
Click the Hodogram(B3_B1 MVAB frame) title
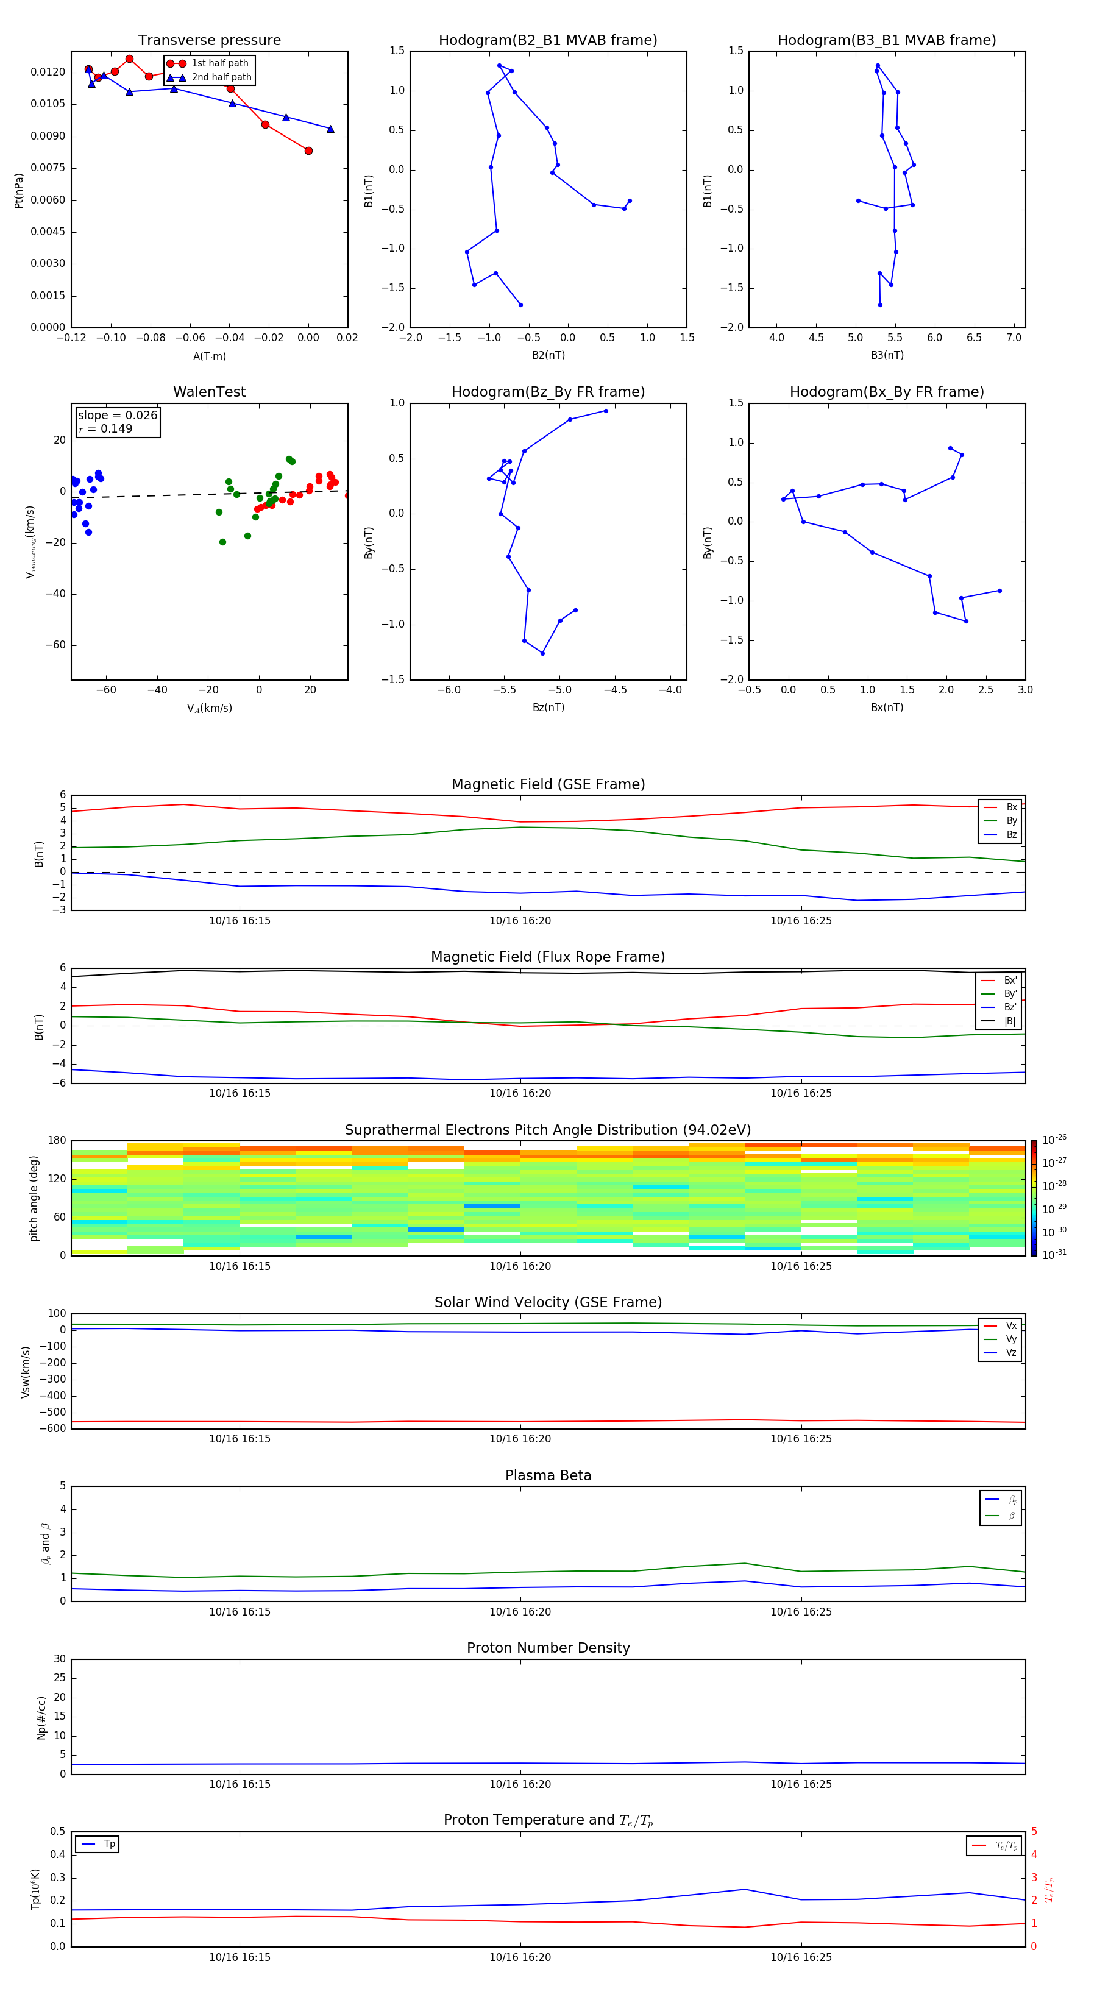(886, 41)
